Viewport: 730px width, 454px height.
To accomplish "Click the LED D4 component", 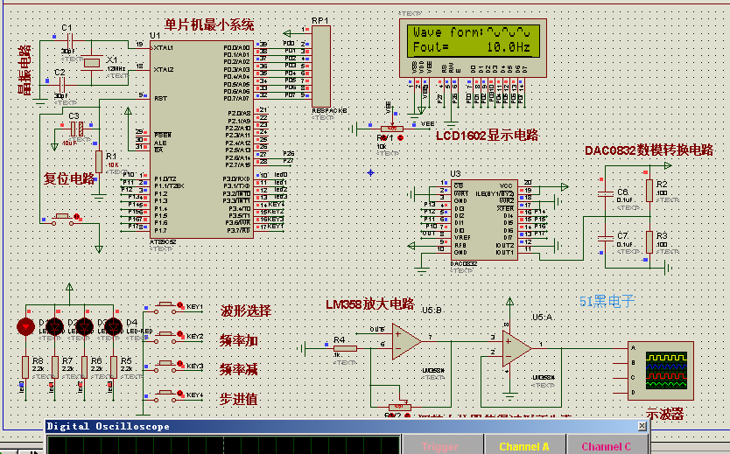I will [112, 327].
